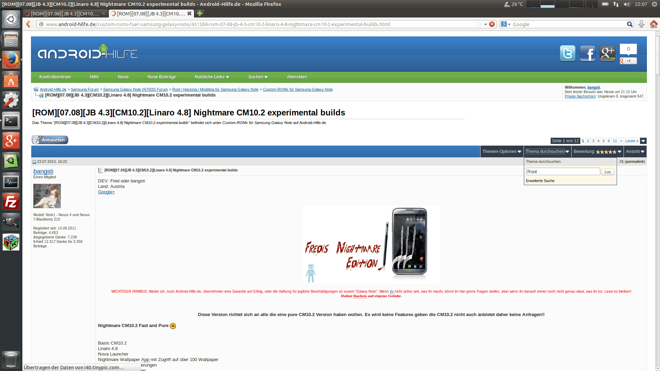Follow Android-Hilfe.de breadcrumb link

coord(53,89)
